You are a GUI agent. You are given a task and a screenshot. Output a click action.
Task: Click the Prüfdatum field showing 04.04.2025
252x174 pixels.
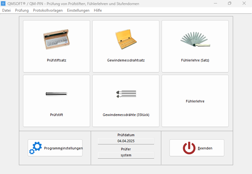(126, 141)
